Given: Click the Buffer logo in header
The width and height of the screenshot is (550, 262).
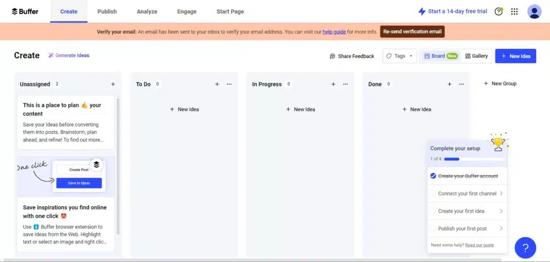Looking at the screenshot, I should tap(25, 11).
